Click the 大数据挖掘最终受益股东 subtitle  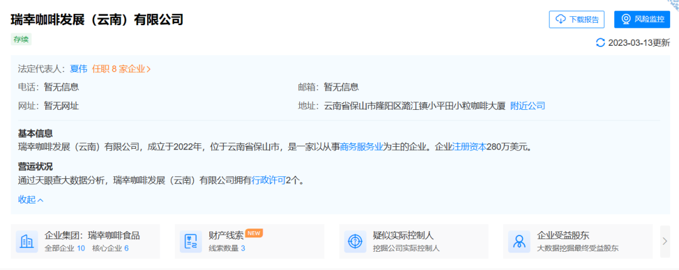point(578,249)
